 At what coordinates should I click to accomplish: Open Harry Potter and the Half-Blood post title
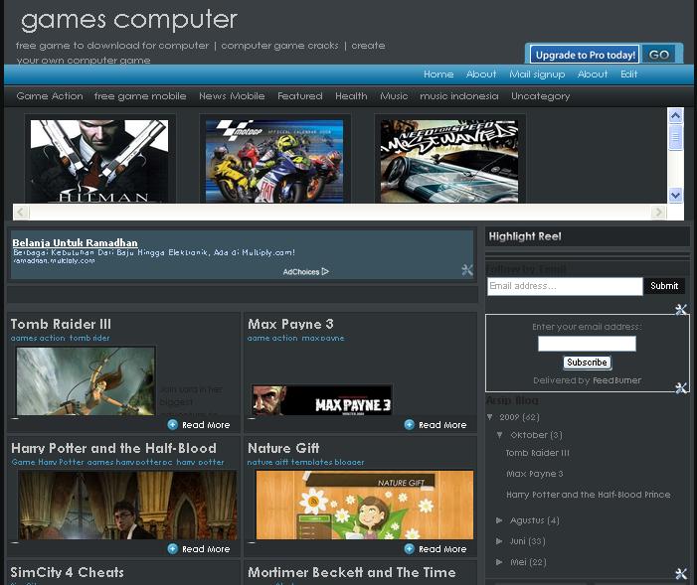pos(113,448)
